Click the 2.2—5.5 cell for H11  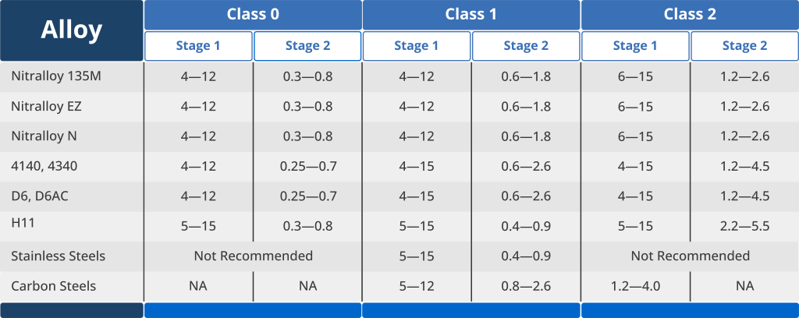point(744,226)
